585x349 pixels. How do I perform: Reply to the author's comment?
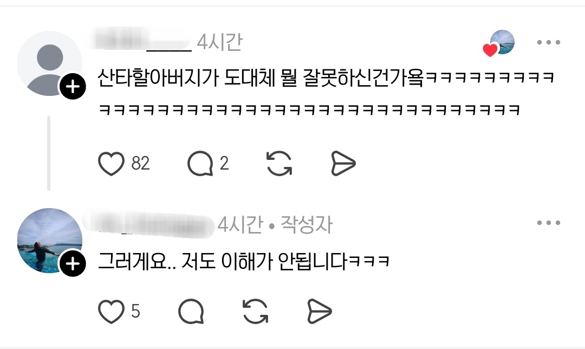click(191, 311)
